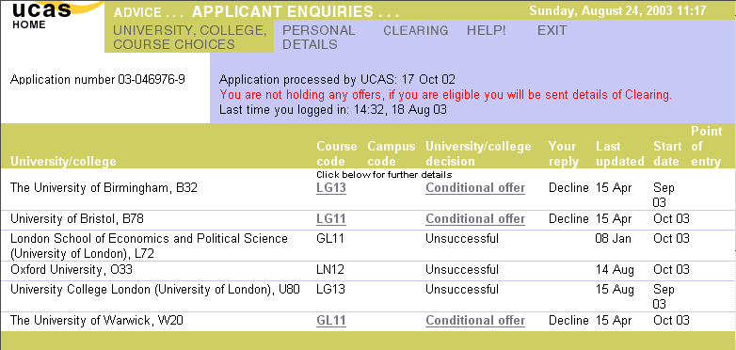Viewport: 736px width, 350px height.
Task: Click the UCAS Home logo
Action: 41,15
